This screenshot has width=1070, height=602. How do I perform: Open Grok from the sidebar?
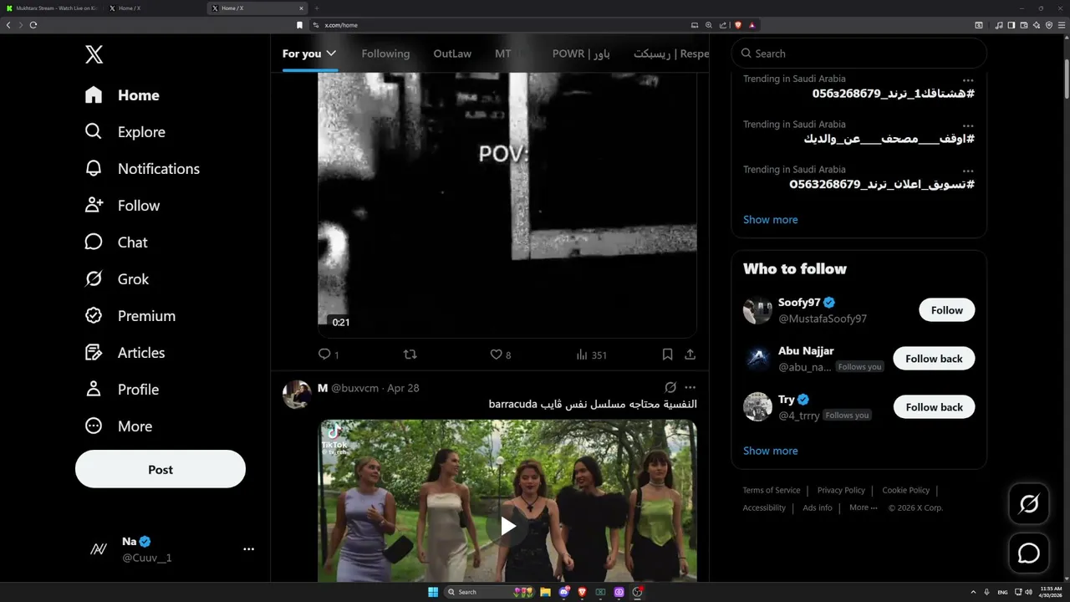click(x=117, y=279)
